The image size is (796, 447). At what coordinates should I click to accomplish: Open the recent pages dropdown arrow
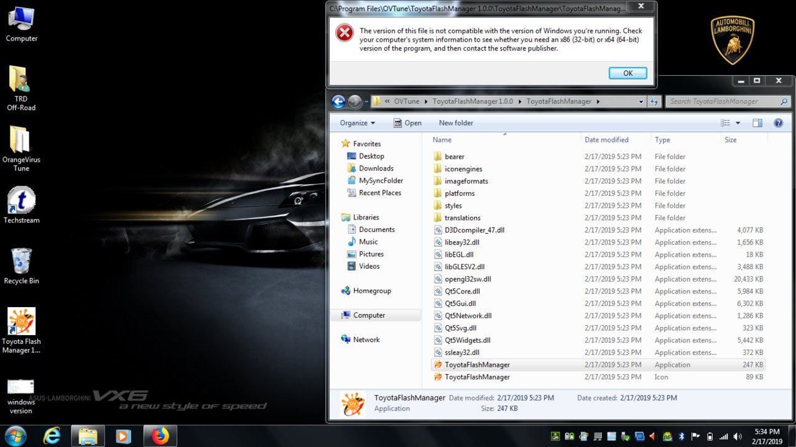(x=366, y=101)
